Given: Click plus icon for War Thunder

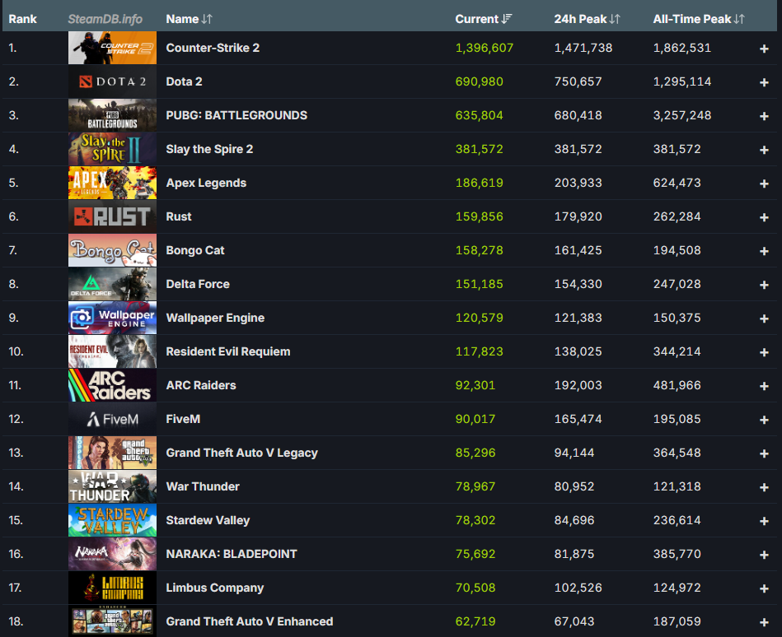Looking at the screenshot, I should pyautogui.click(x=764, y=487).
